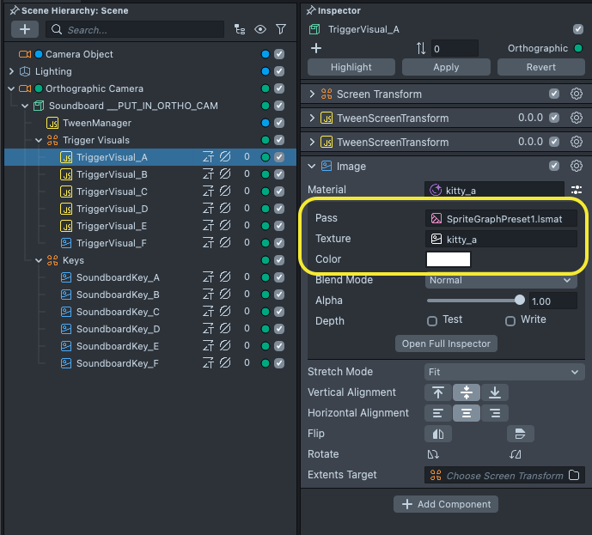Set horizontal alignment to right
Screen dimensions: 592x535
coord(494,413)
